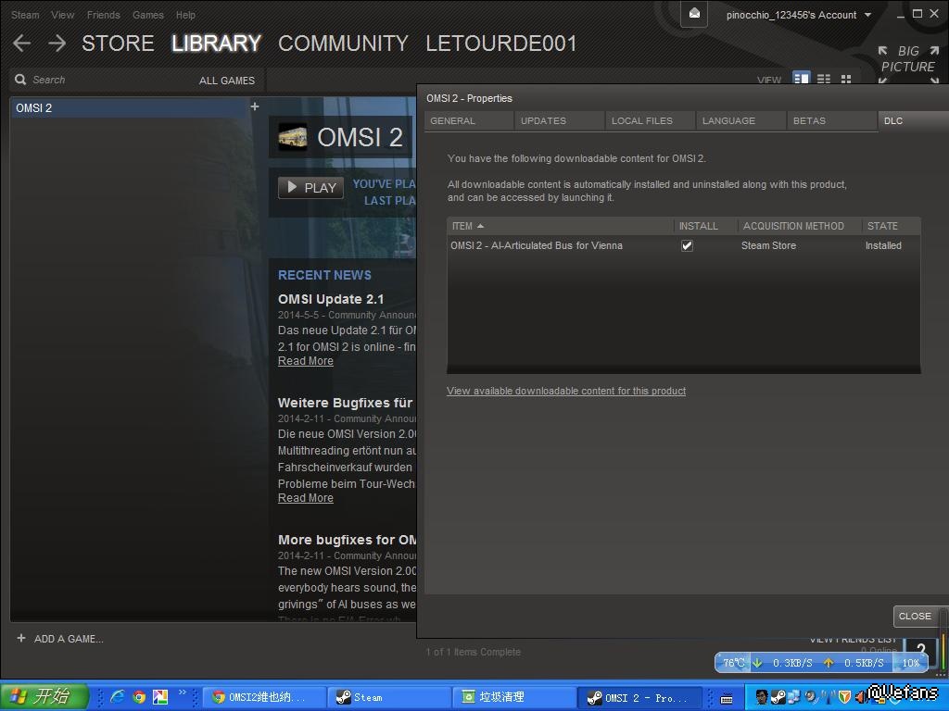Image resolution: width=949 pixels, height=711 pixels.
Task: Click the upload speed arrow indicator
Action: tap(829, 663)
